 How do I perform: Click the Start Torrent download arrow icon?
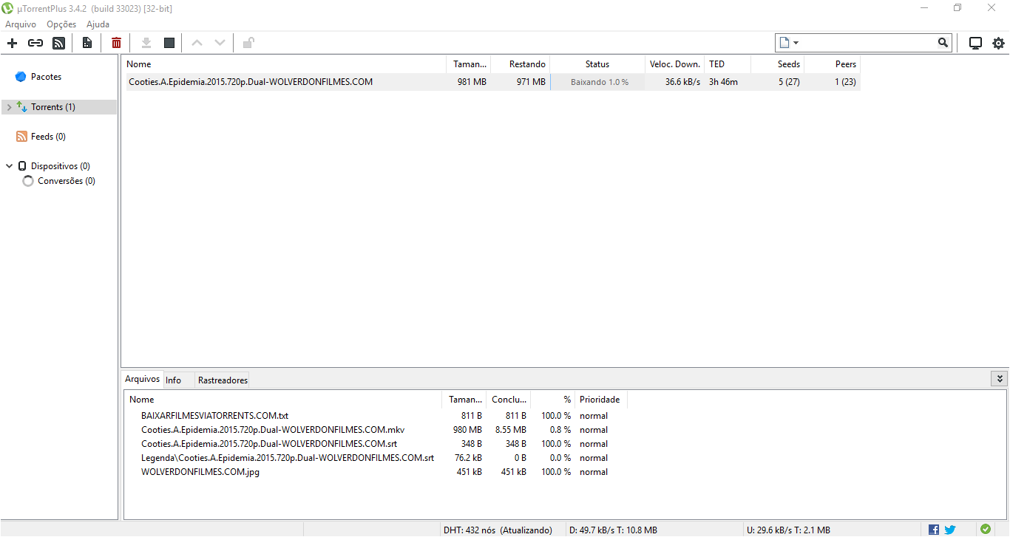click(146, 43)
